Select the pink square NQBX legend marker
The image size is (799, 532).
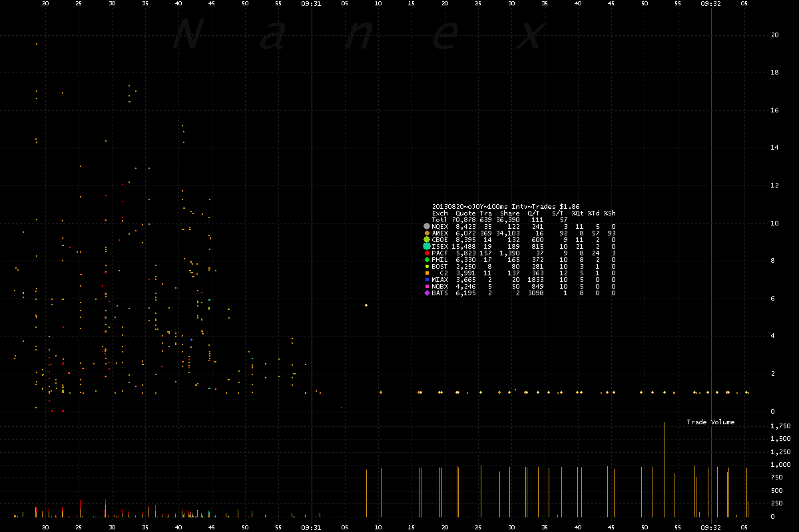pos(427,287)
